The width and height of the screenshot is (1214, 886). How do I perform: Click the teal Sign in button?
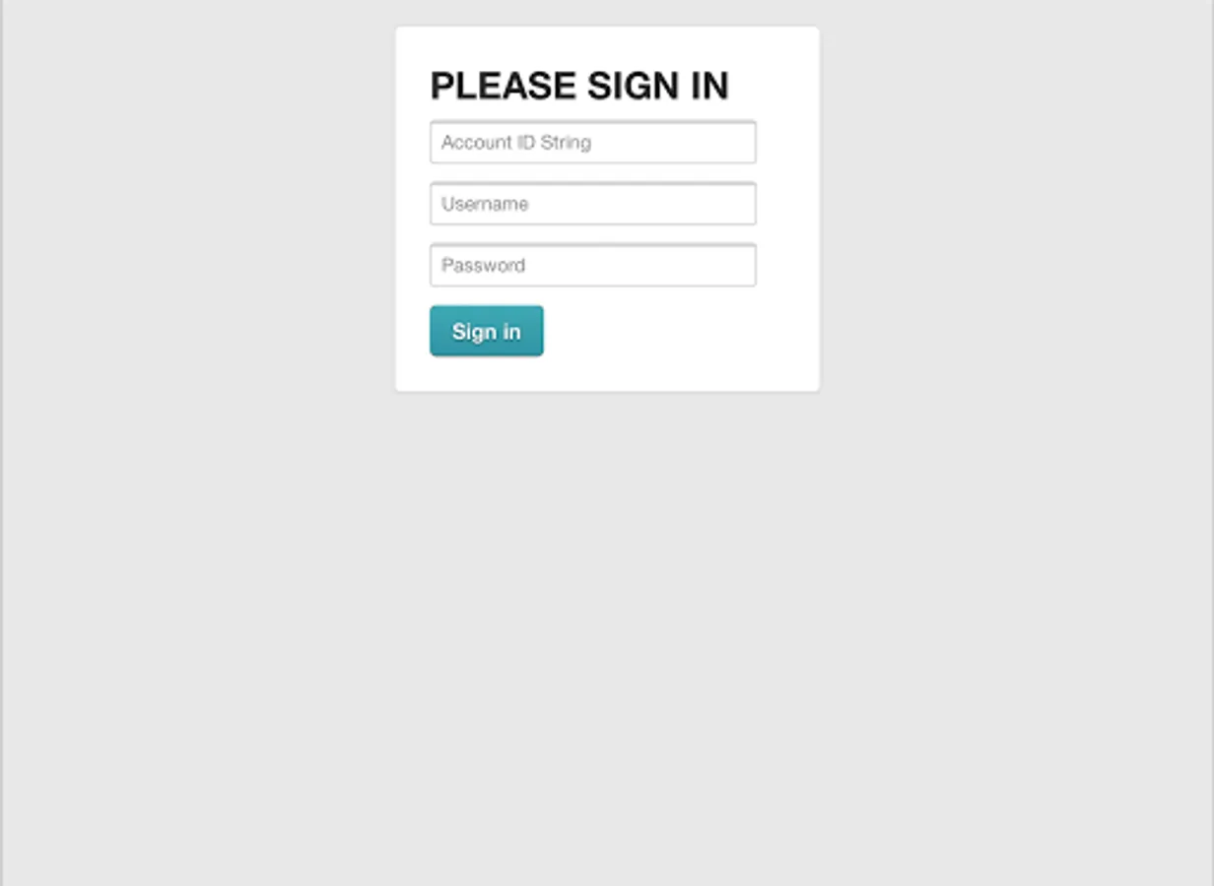click(x=486, y=331)
